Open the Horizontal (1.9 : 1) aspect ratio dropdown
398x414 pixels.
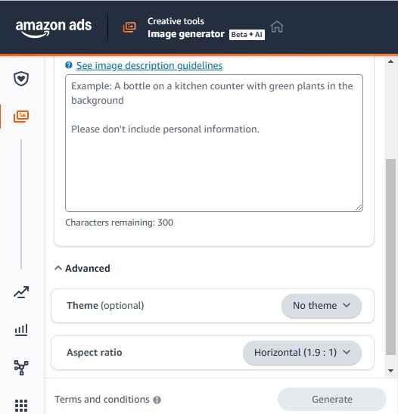tap(302, 353)
